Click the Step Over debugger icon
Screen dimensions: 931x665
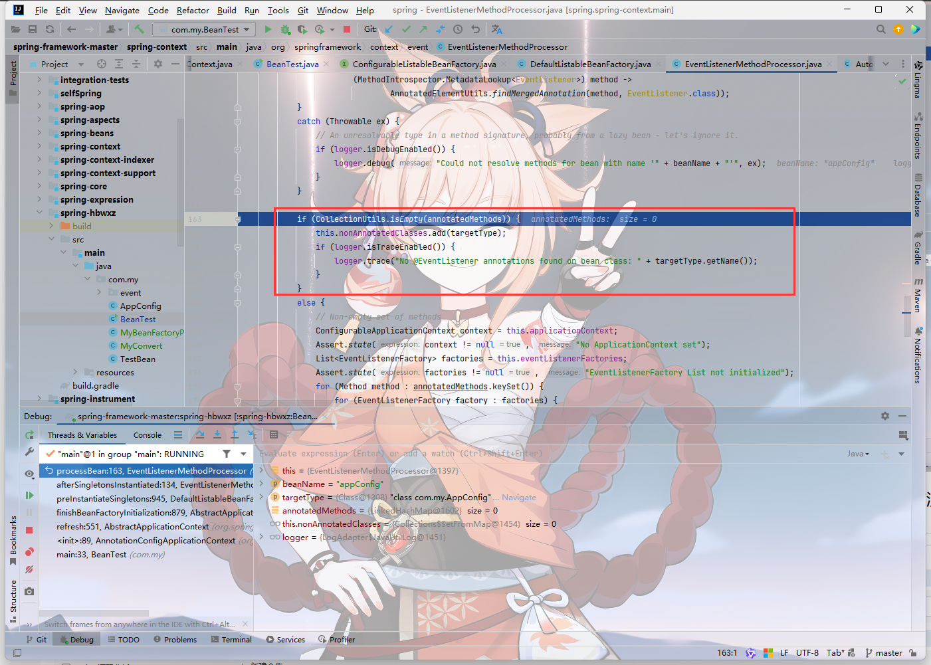pos(200,434)
